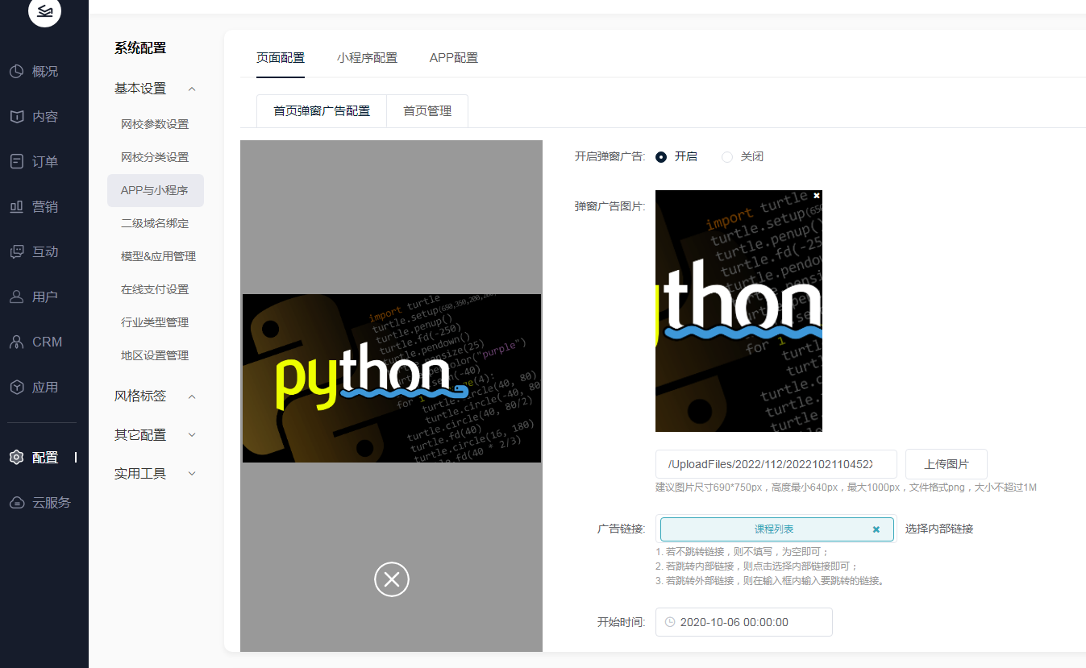
Task: Open the 互动 interaction chat icon
Action: 17,252
